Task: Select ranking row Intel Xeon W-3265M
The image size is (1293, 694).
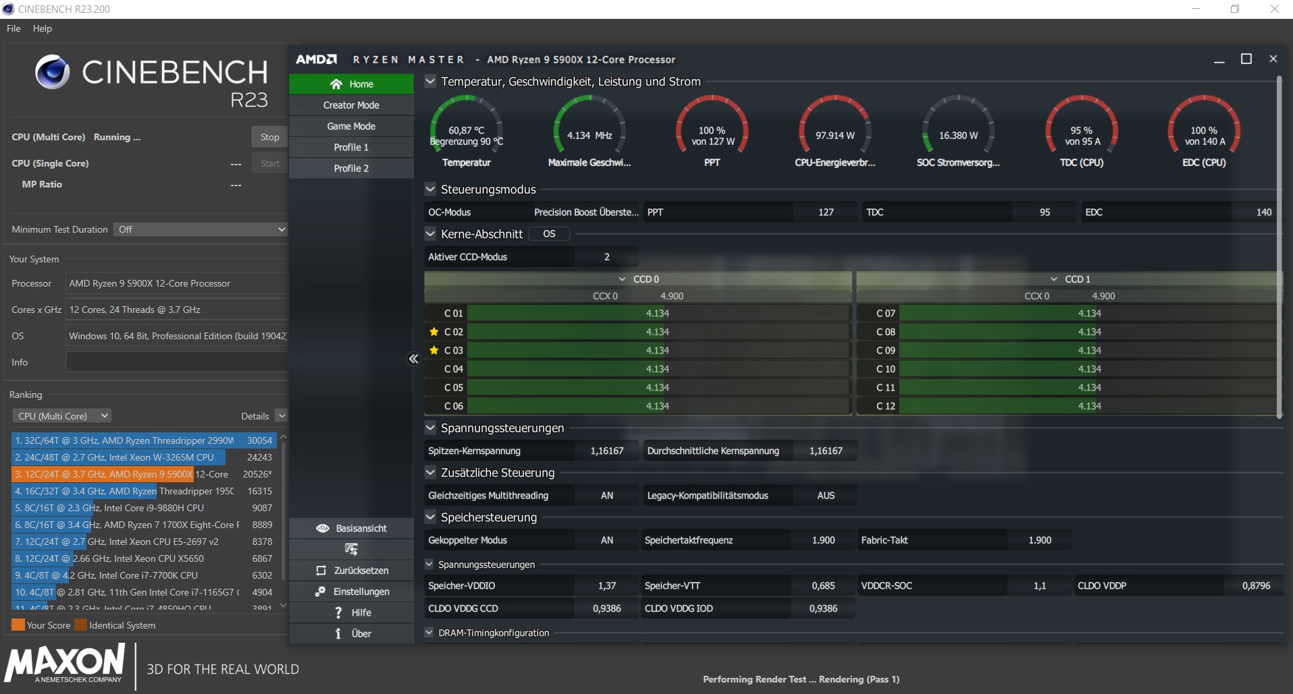Action: (x=144, y=457)
